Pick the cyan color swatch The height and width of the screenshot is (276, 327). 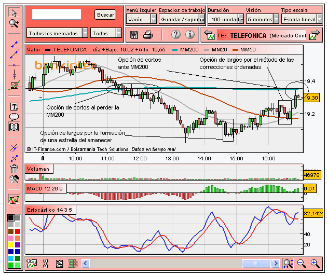point(11,258)
